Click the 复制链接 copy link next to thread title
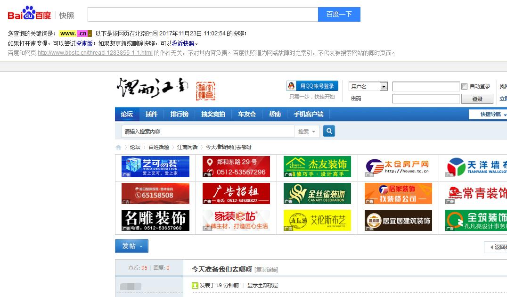Image resolution: width=507 pixels, height=297 pixels. tap(267, 269)
